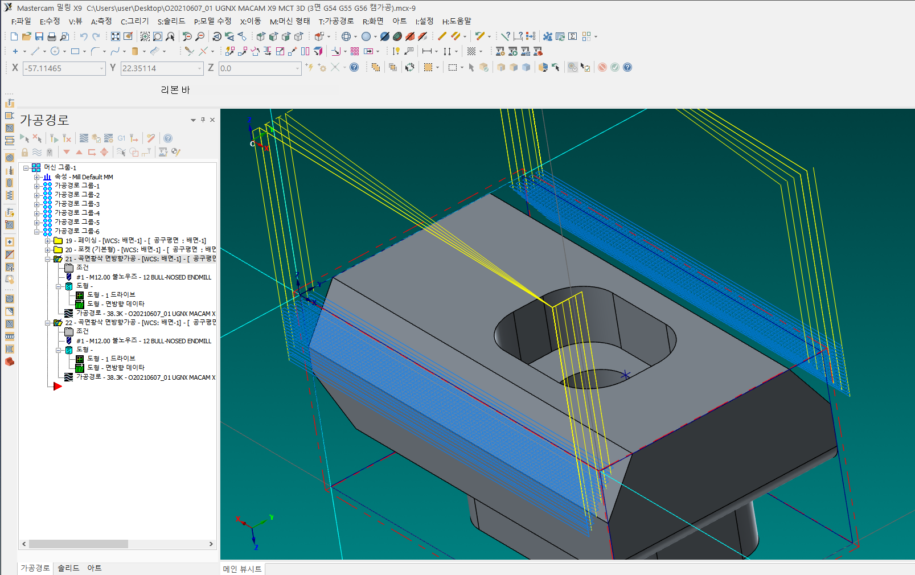Click the New file icon
Screen dimensions: 915x575
tap(14, 36)
